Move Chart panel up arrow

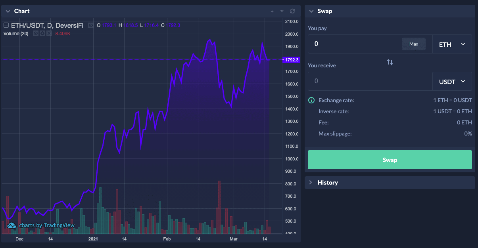coord(272,11)
